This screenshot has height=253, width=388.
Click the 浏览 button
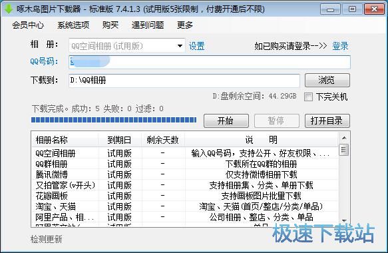(x=327, y=80)
